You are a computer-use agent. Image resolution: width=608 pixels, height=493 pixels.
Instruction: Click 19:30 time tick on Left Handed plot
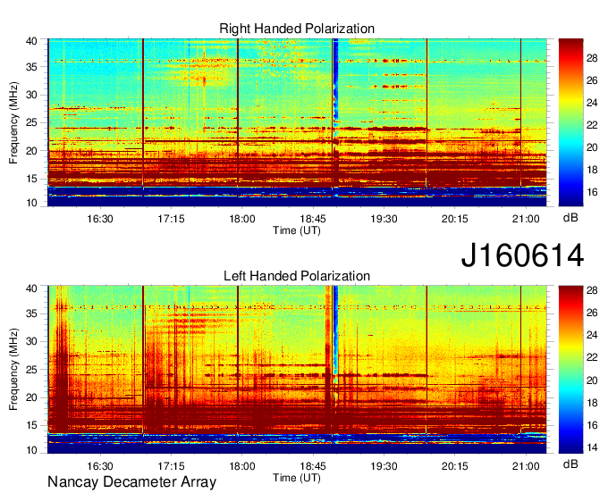[384, 466]
